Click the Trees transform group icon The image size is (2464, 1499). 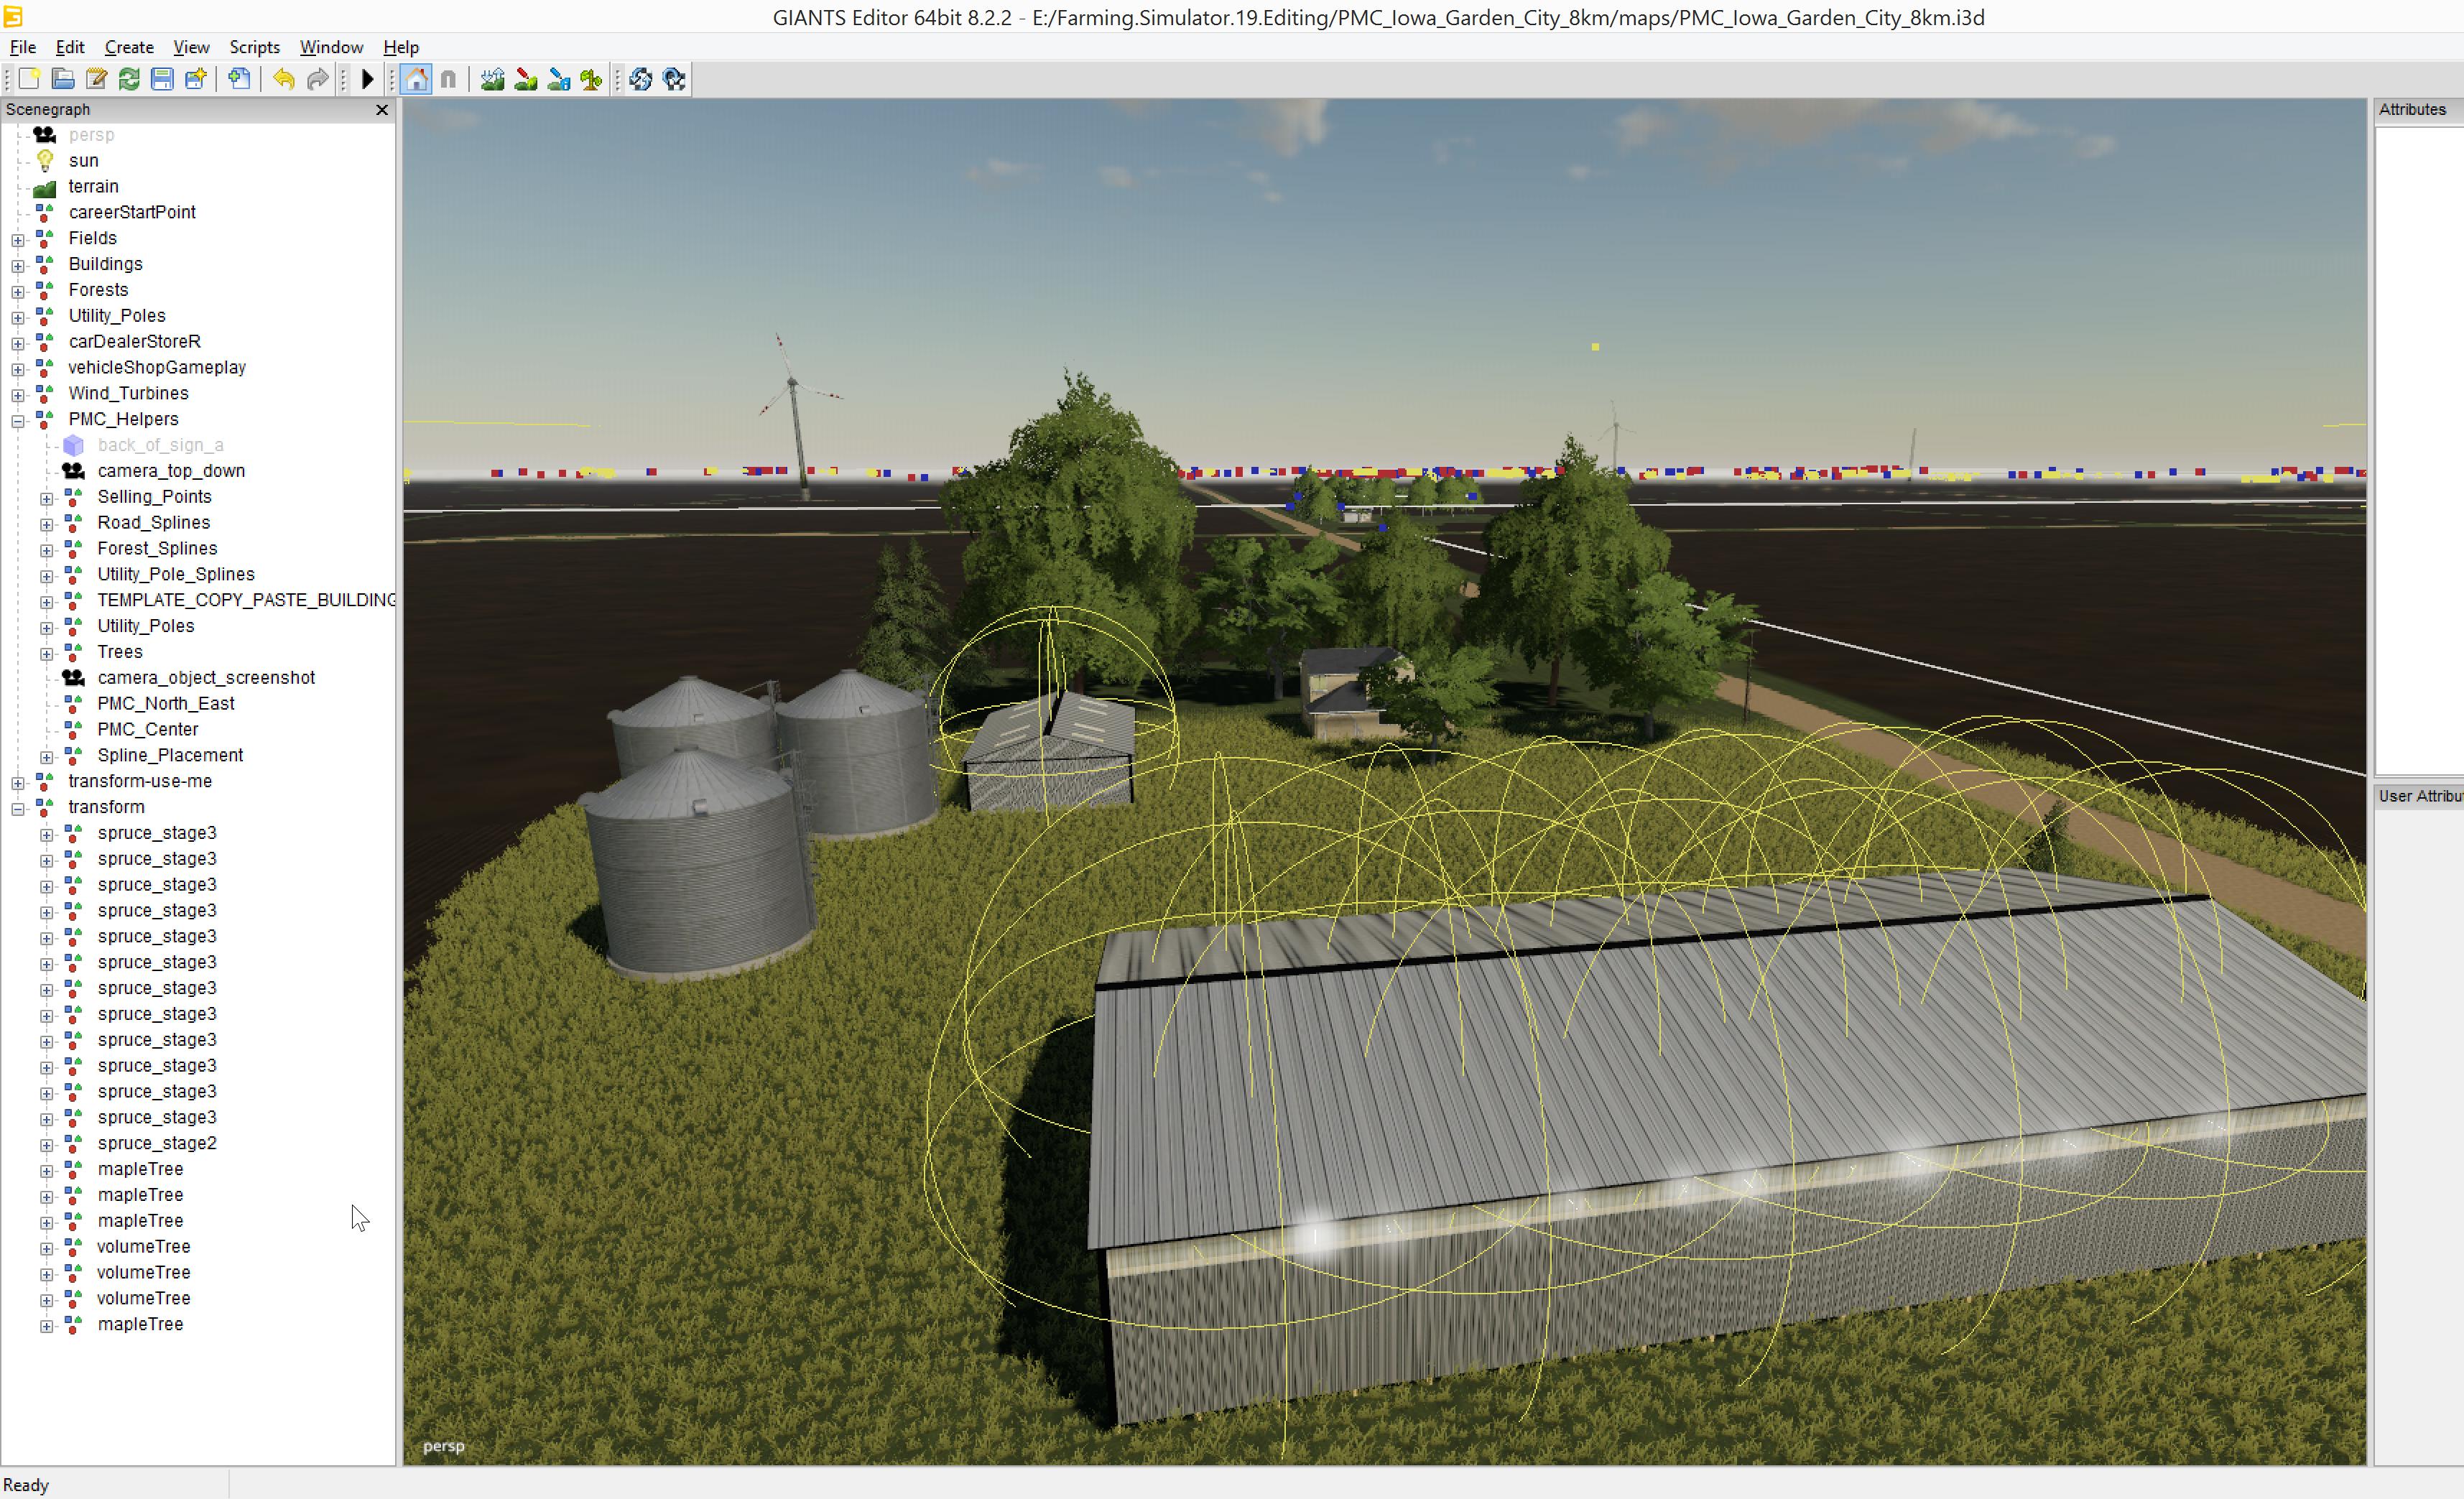74,652
